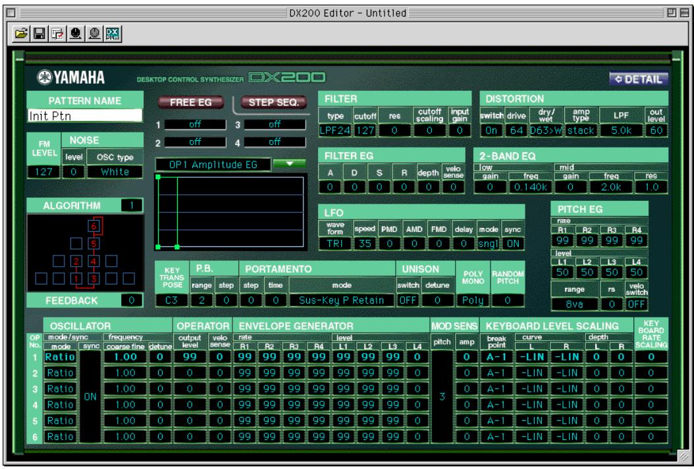Select the distortion LPF 5.0k value
The width and height of the screenshot is (694, 469).
click(621, 130)
